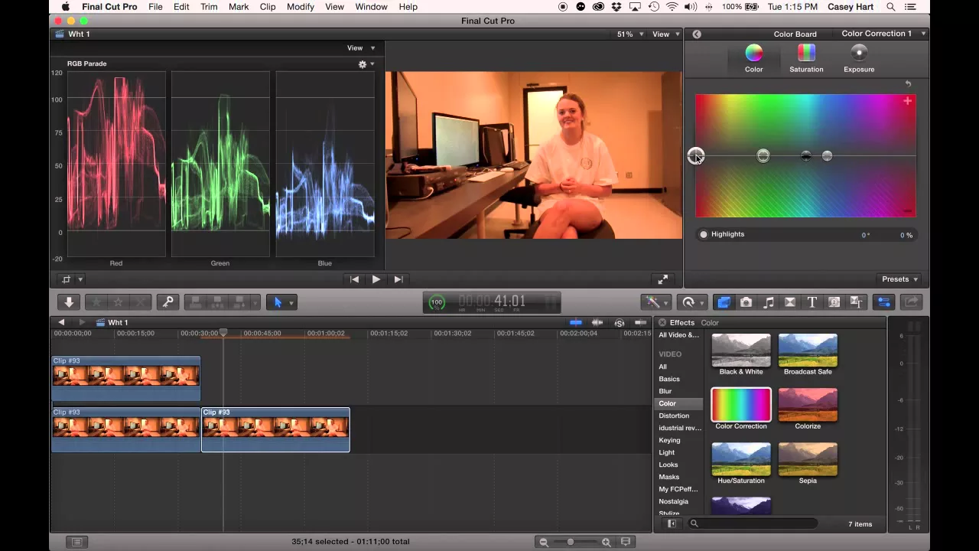Screen dimensions: 979x551
Task: Open the Music and Sound browser
Action: point(768,302)
